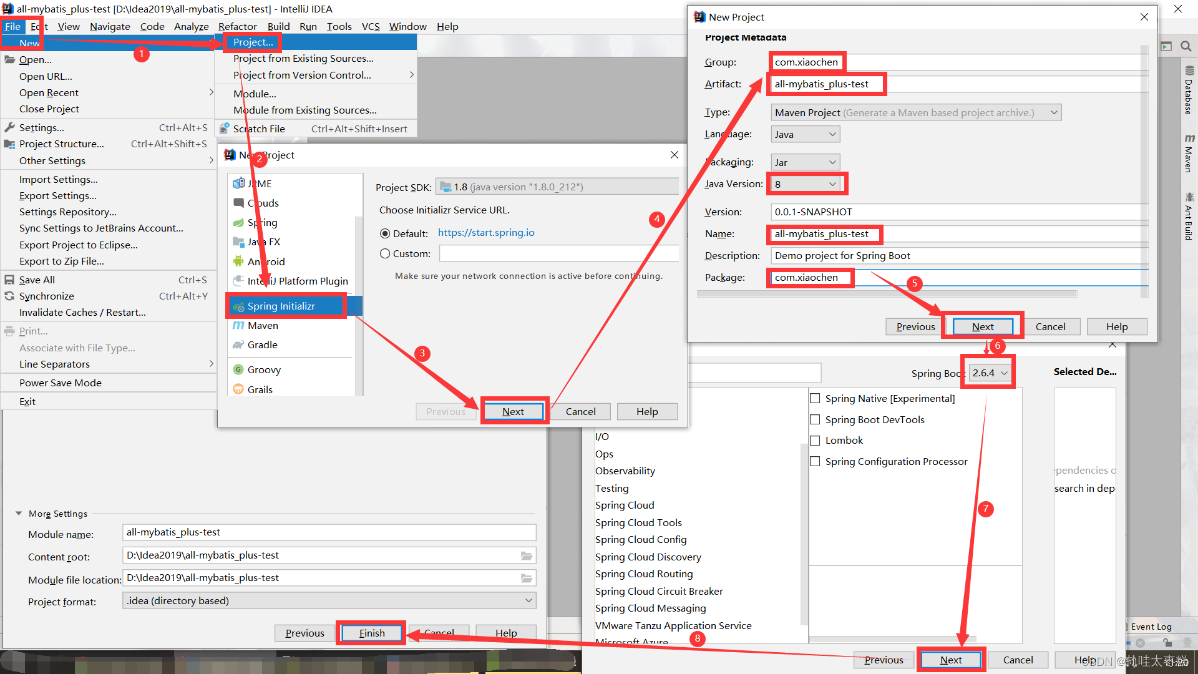Click Cancel in Project Metadata dialog
Image resolution: width=1198 pixels, height=674 pixels.
[1051, 326]
